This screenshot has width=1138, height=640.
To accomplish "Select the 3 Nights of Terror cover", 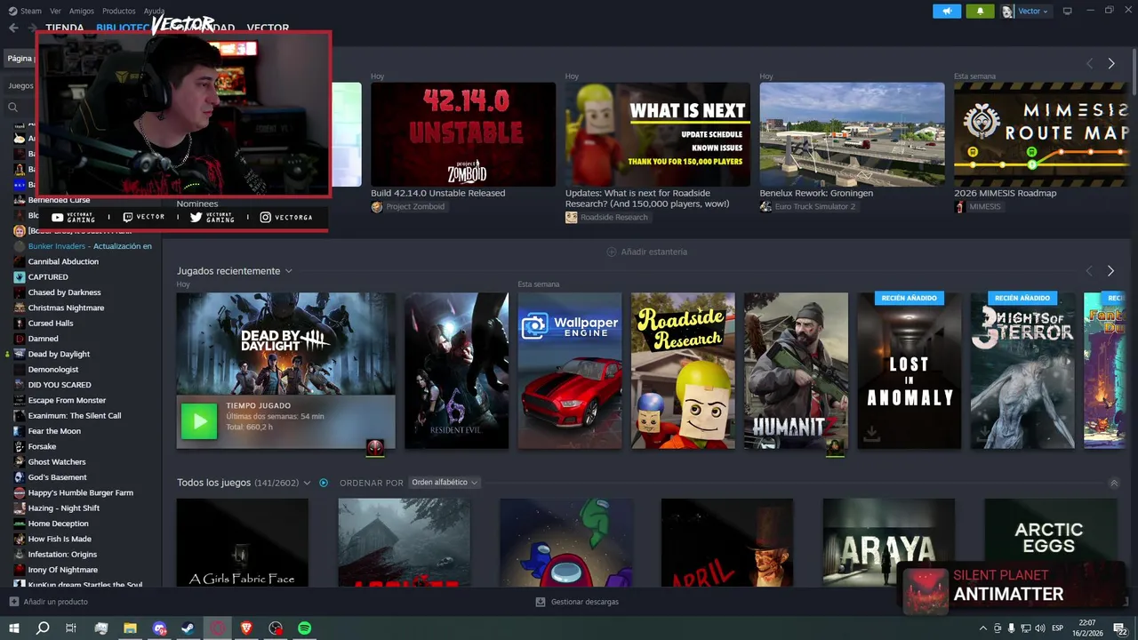I will coord(1022,371).
